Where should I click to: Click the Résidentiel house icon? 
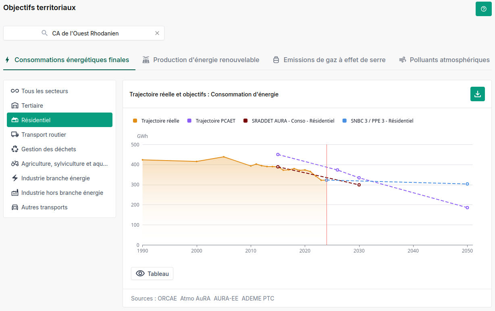pos(15,120)
